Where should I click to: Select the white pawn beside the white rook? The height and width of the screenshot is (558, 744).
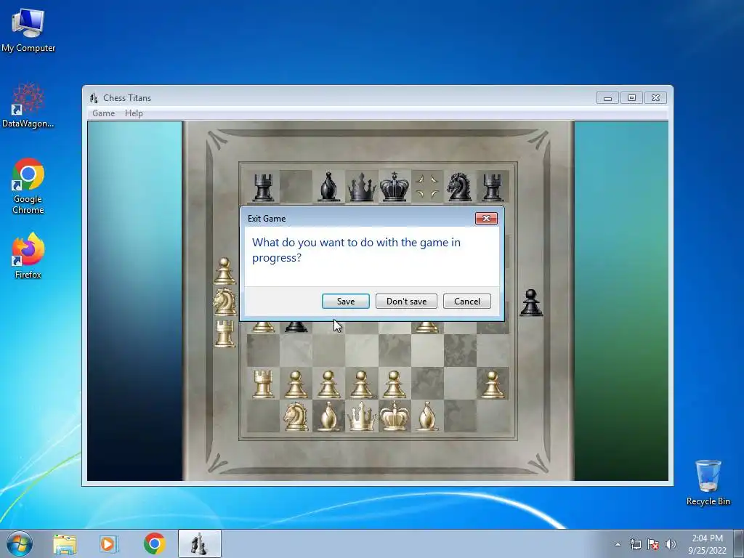click(x=296, y=384)
